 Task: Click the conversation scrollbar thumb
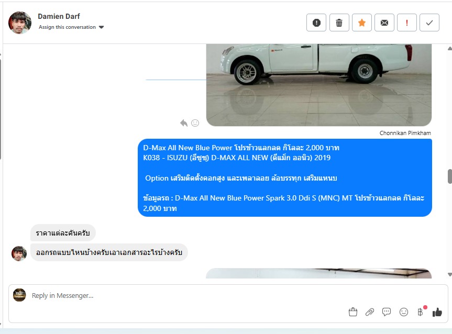[450, 176]
